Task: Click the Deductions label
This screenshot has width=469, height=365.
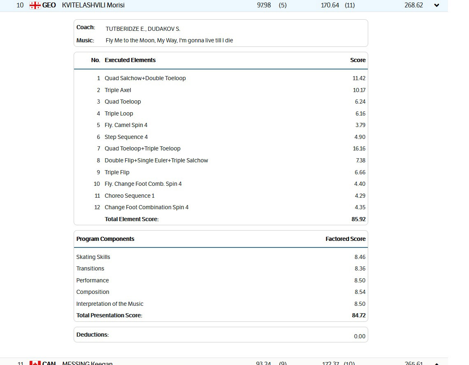Action: click(93, 335)
